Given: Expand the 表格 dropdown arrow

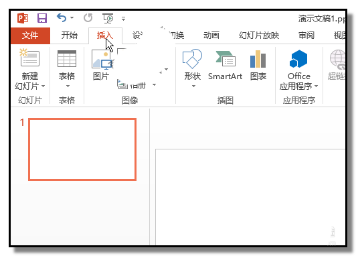Looking at the screenshot, I should [x=68, y=86].
